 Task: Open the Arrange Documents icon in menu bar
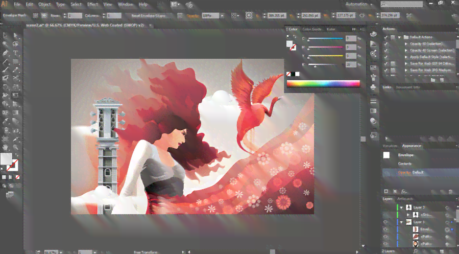(x=175, y=5)
